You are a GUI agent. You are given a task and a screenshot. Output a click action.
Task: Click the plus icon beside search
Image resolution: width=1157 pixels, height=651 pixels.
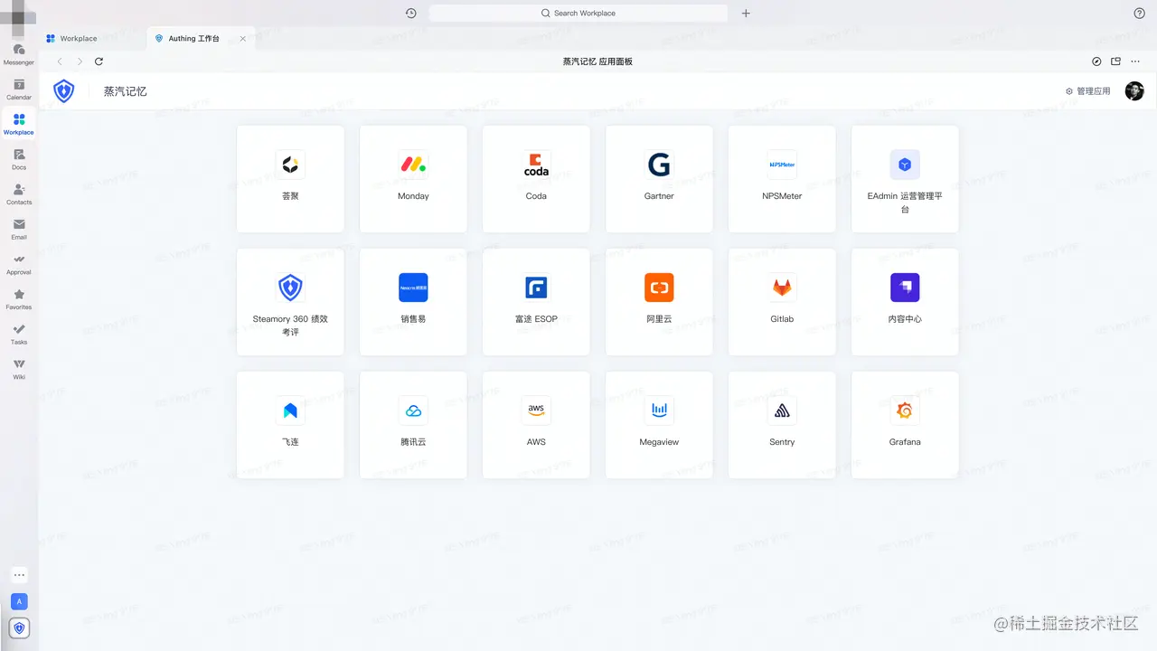click(x=746, y=14)
